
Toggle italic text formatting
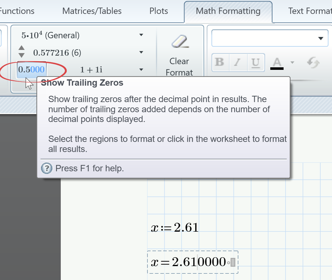coord(238,63)
